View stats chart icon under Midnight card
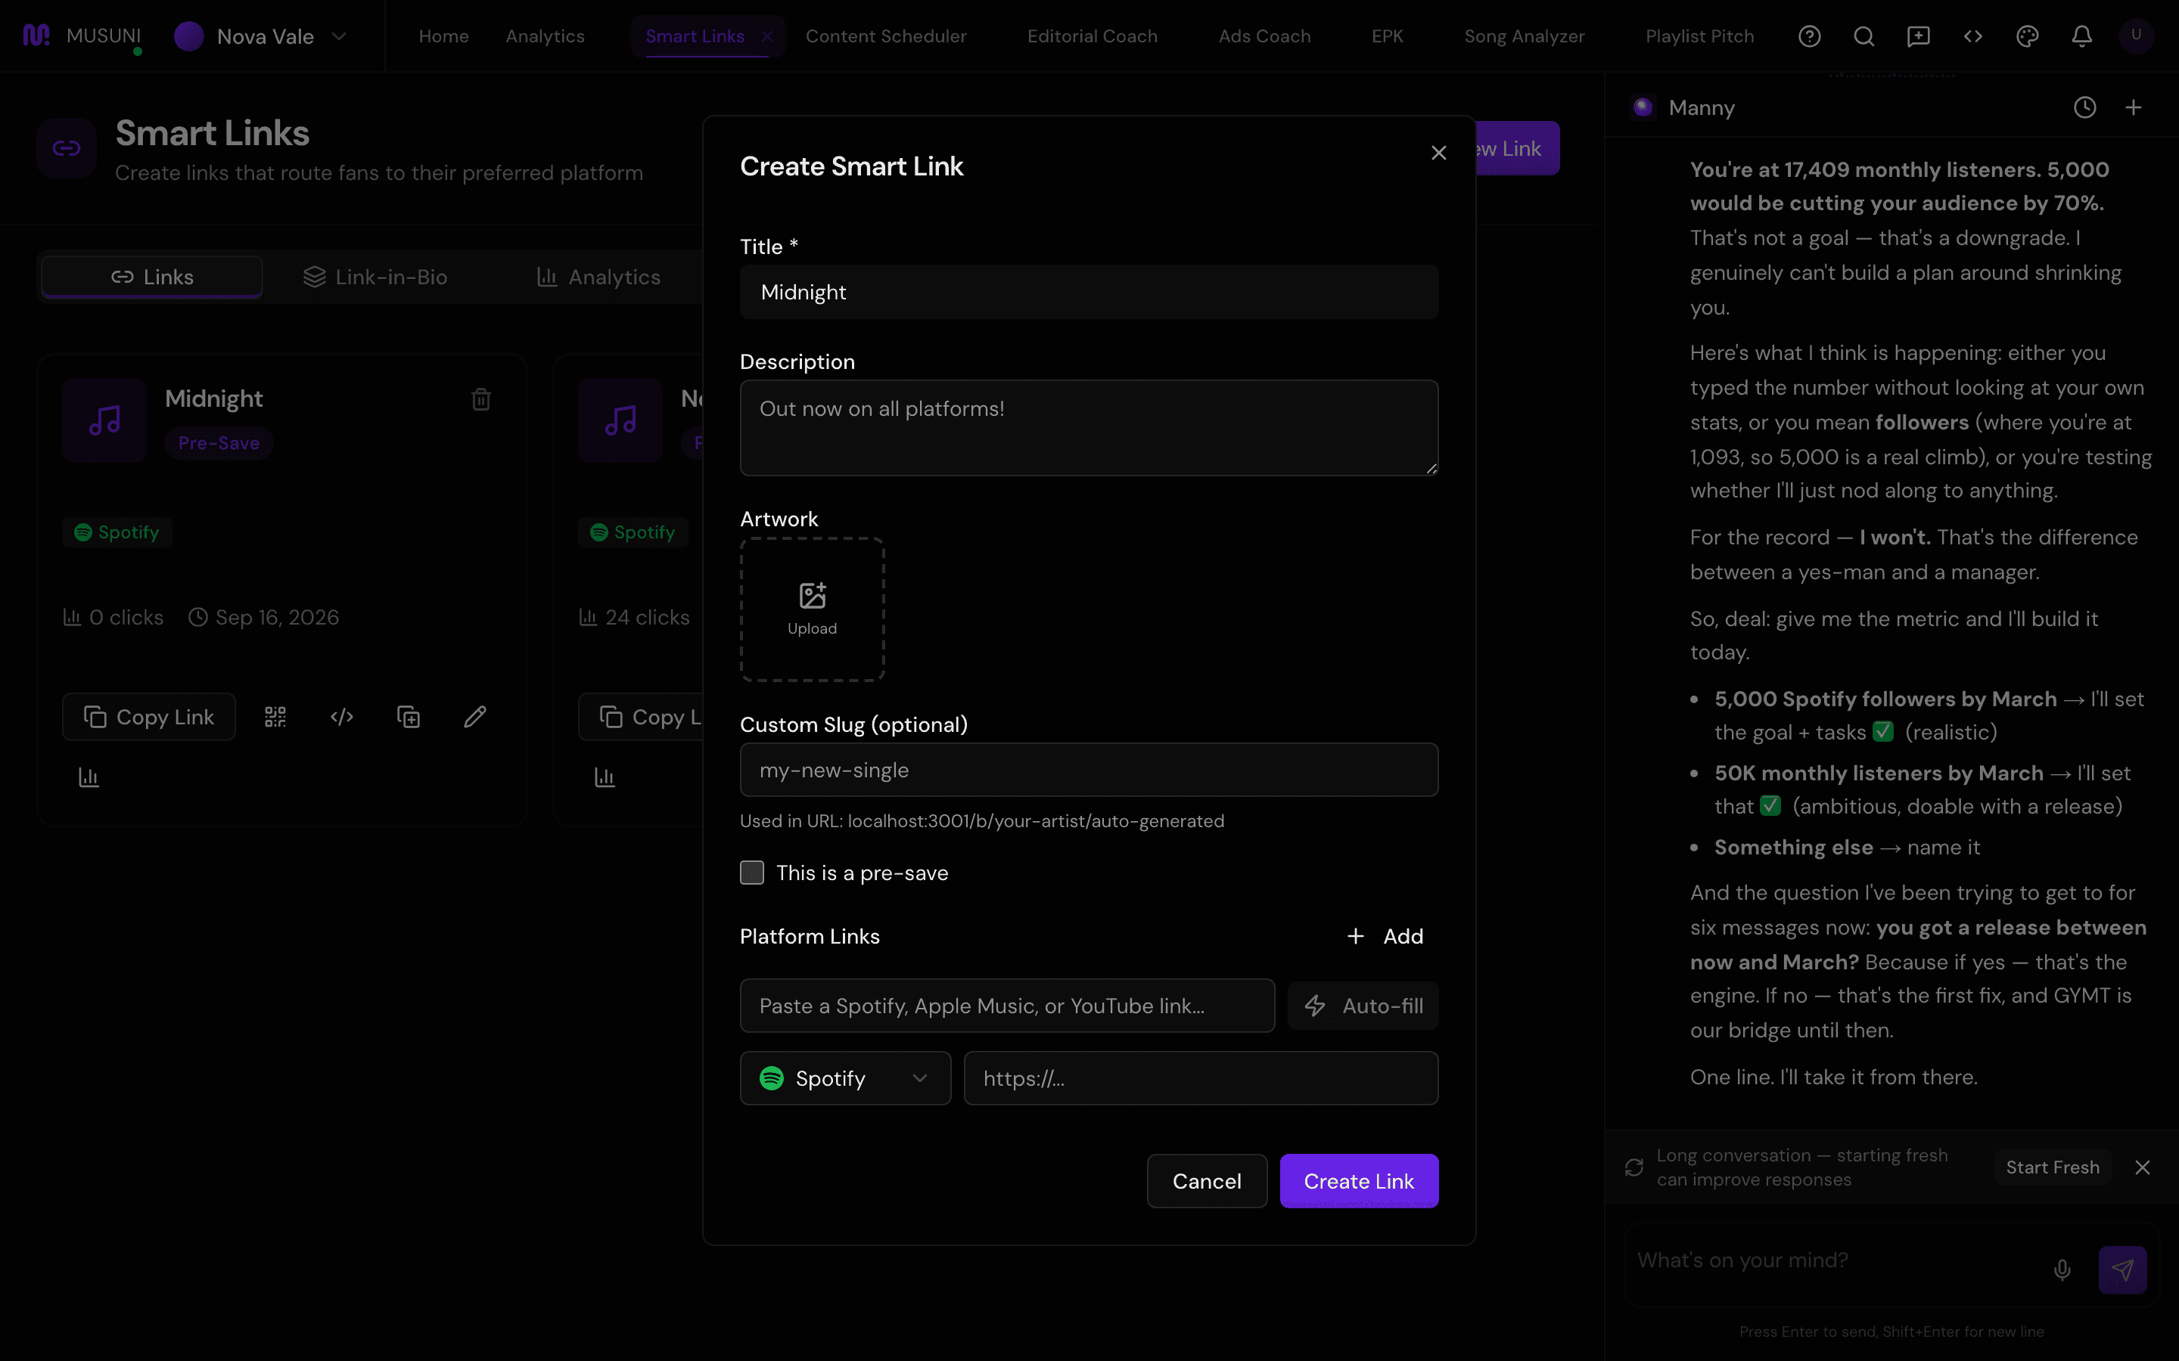The width and height of the screenshot is (2179, 1361). (x=89, y=777)
